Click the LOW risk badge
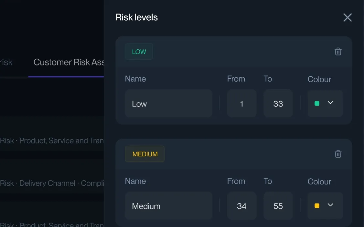Image resolution: width=364 pixels, height=227 pixels. coord(139,51)
